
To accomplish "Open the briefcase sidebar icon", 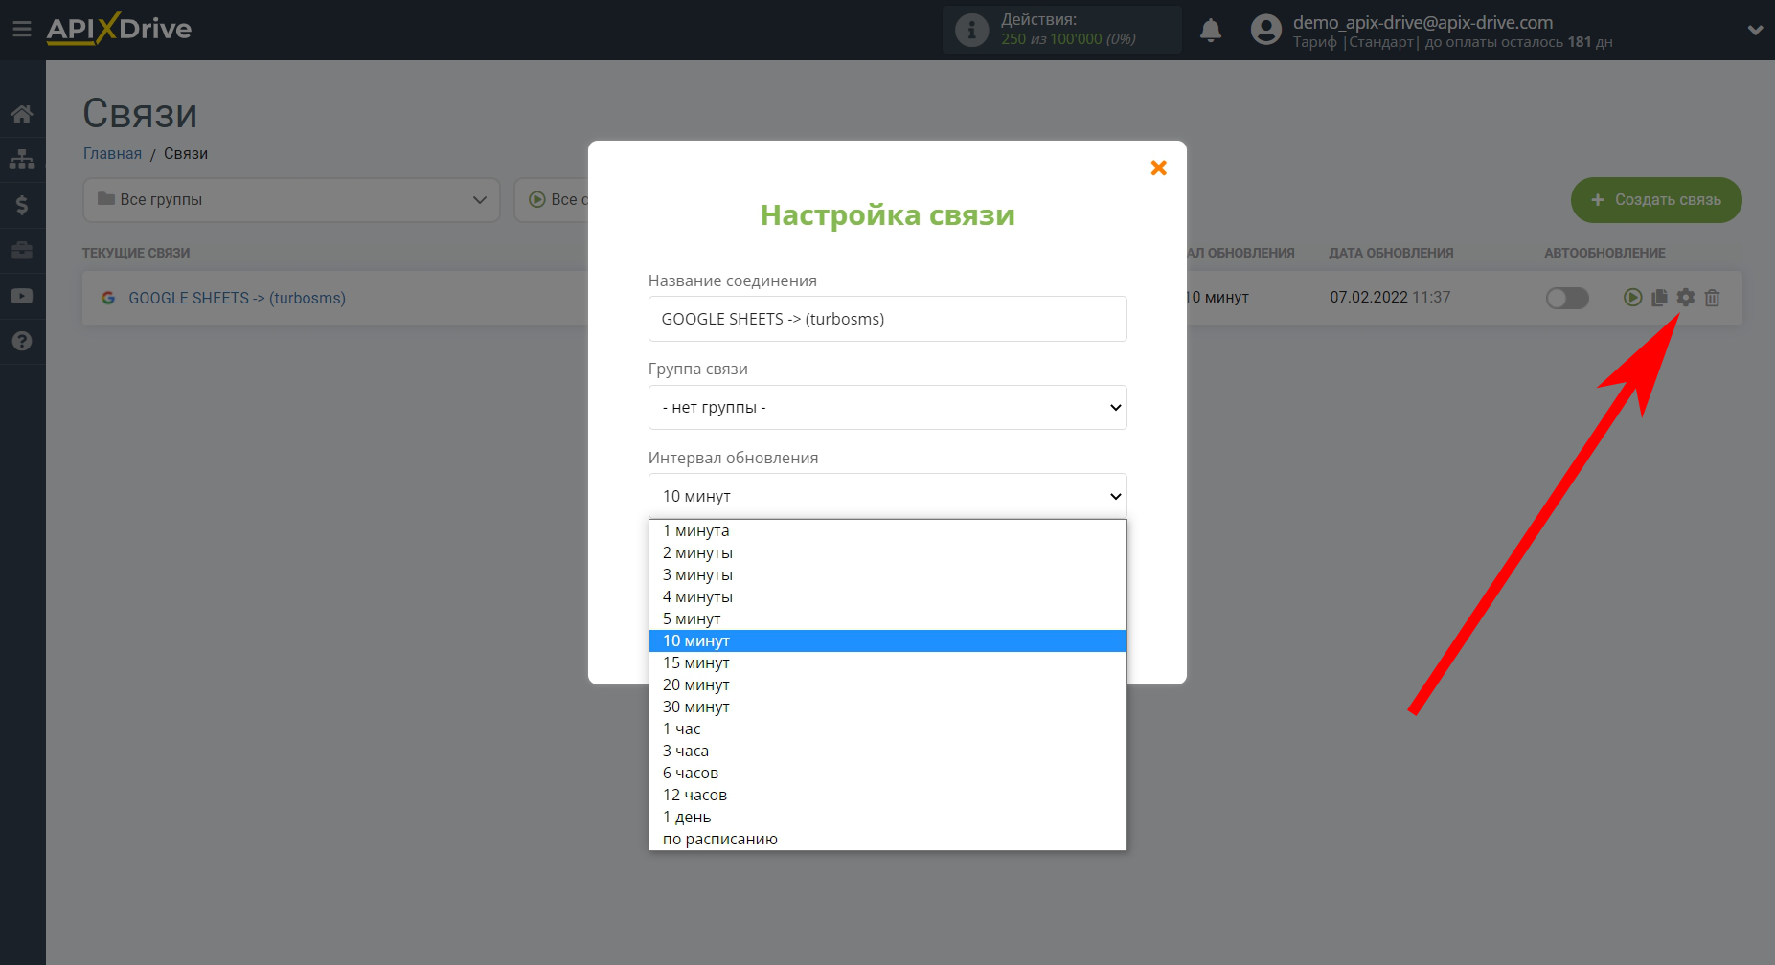I will tap(22, 250).
